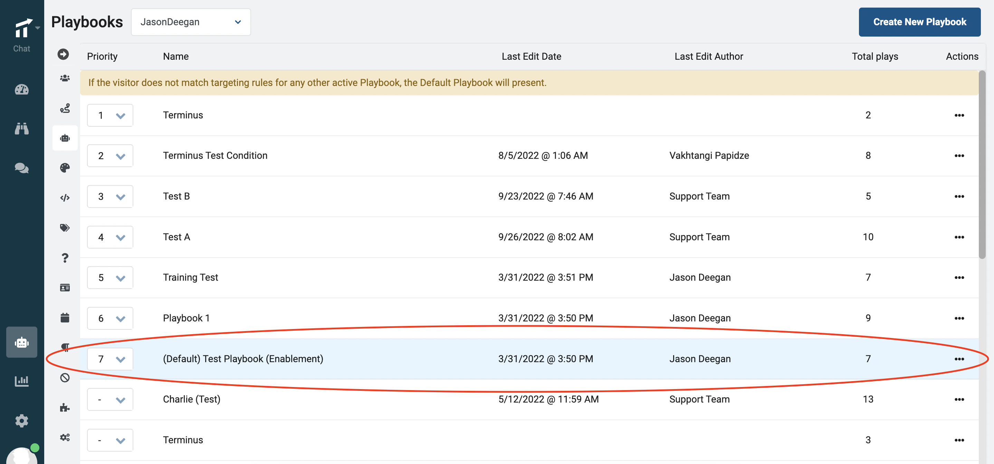This screenshot has width=994, height=464.
Task: Click the Create New Playbook button
Action: coord(919,22)
